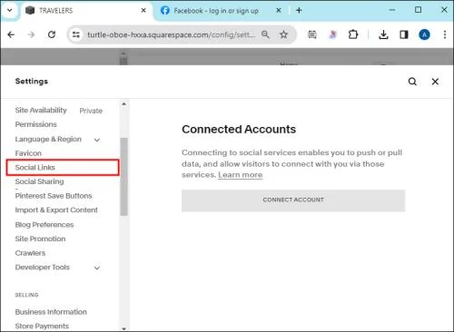Open site information icon in address bar
Screen dimensions: 454x332
point(76,34)
